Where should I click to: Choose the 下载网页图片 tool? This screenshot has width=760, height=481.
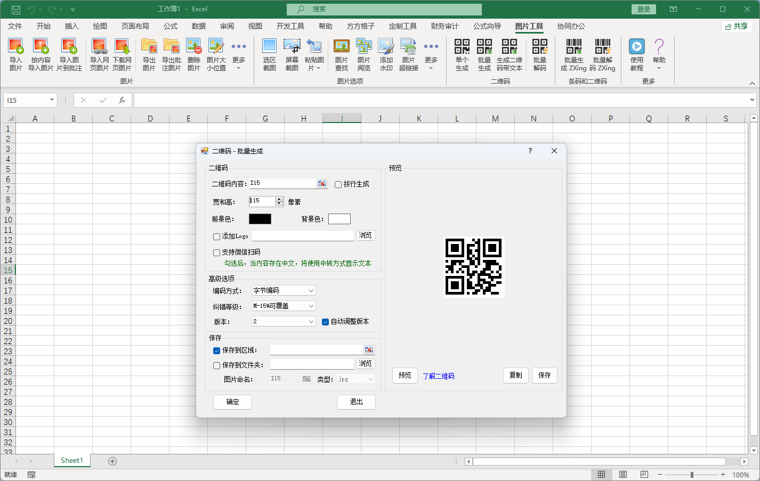tap(122, 54)
